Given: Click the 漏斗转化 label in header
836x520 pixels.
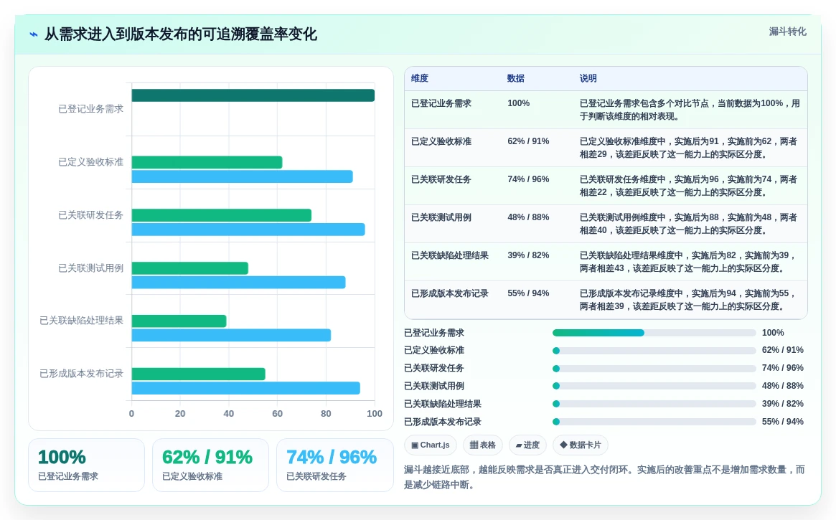Looking at the screenshot, I should [x=787, y=32].
